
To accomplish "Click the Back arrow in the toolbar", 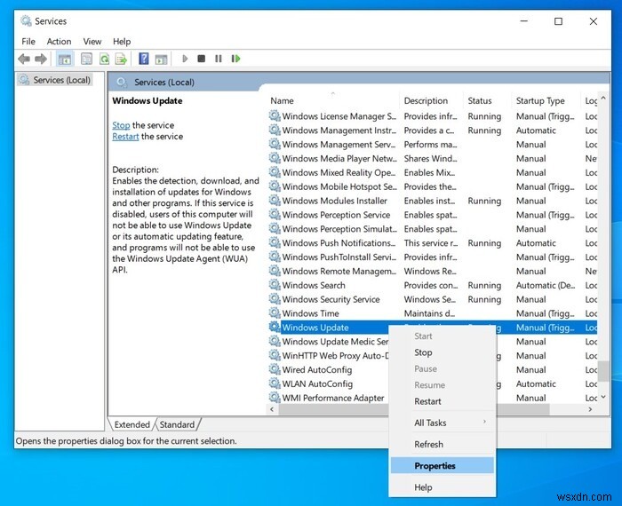I will 24,59.
